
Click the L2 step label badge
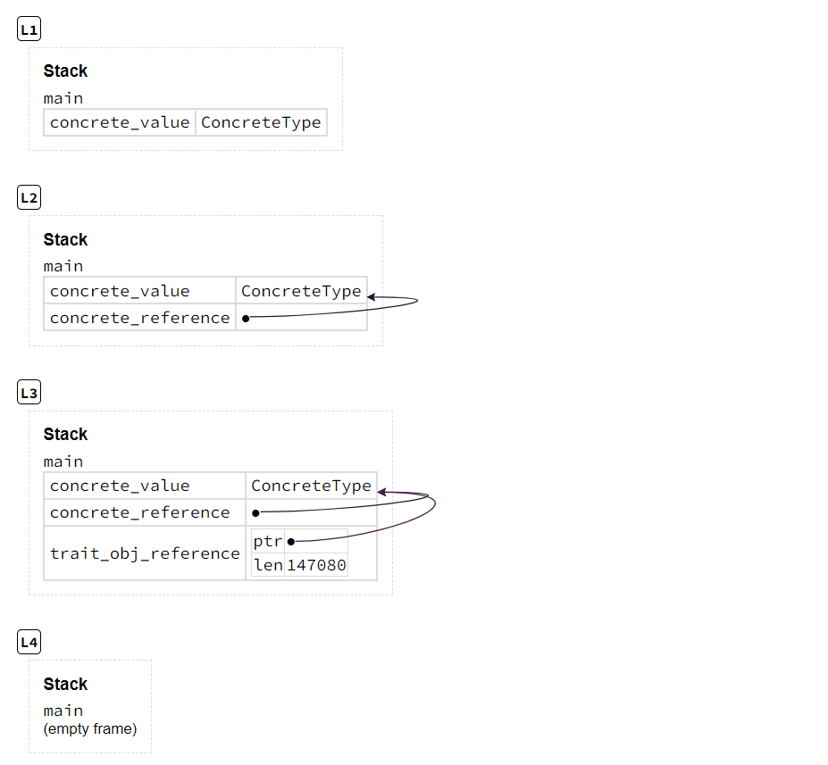[29, 198]
